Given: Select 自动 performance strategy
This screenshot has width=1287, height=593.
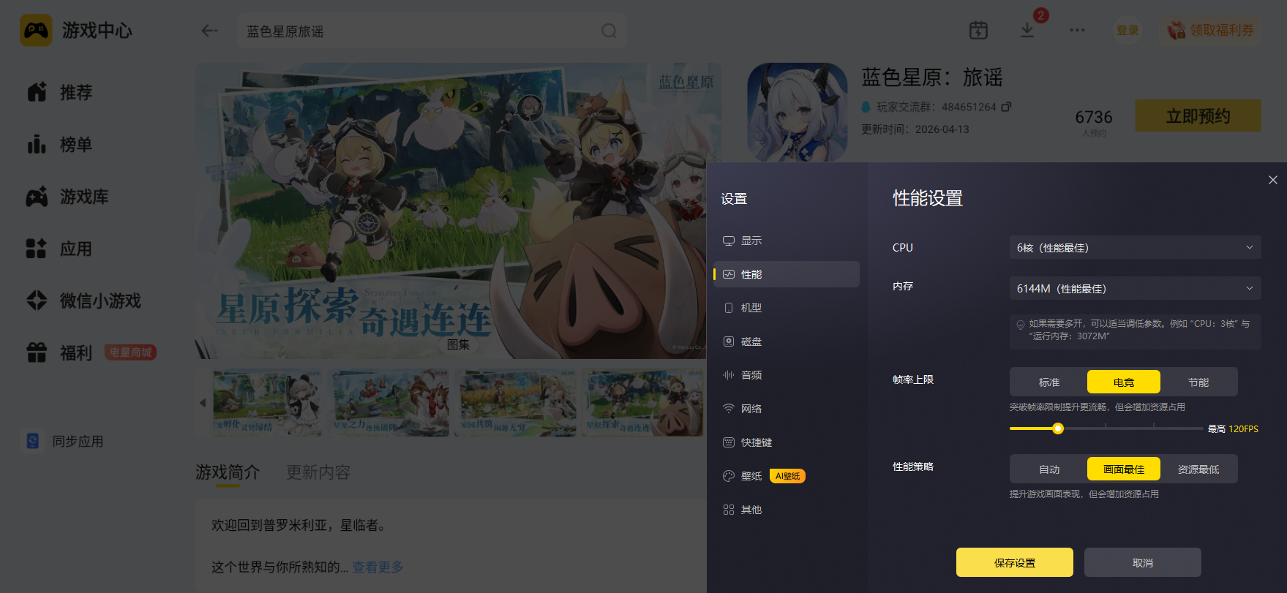Looking at the screenshot, I should (1049, 469).
